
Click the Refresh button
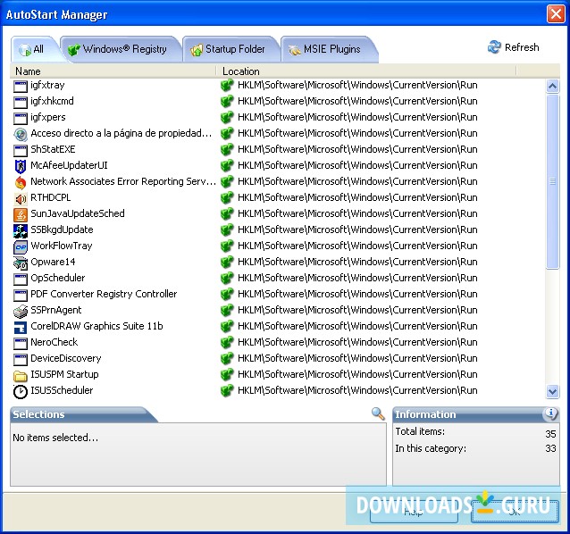click(514, 47)
